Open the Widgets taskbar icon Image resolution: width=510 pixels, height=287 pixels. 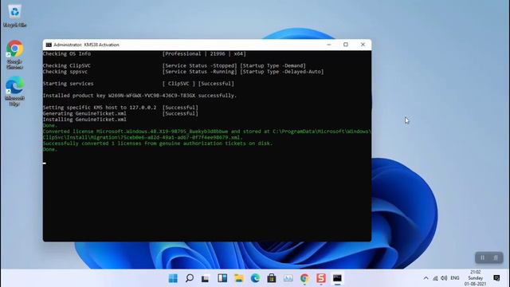[222, 278]
